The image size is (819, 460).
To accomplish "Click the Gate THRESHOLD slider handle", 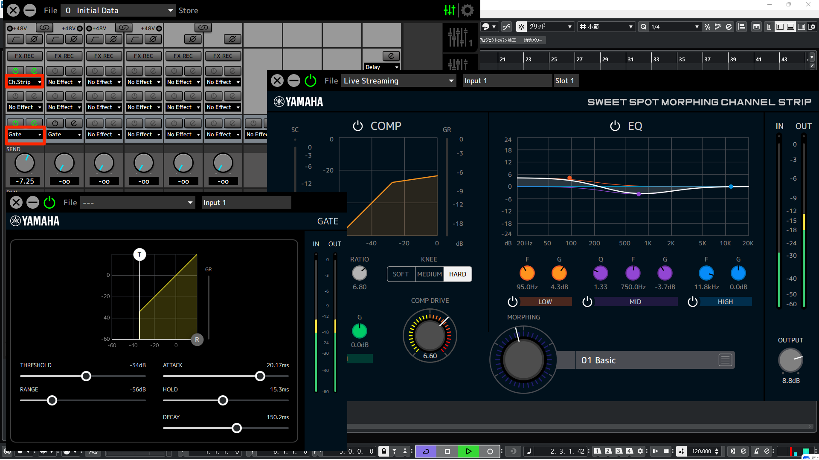I will [x=86, y=376].
